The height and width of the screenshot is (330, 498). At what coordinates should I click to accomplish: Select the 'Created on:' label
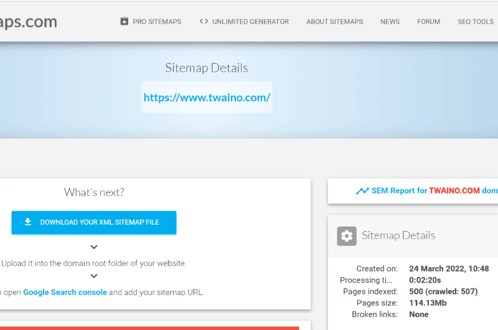pyautogui.click(x=377, y=269)
